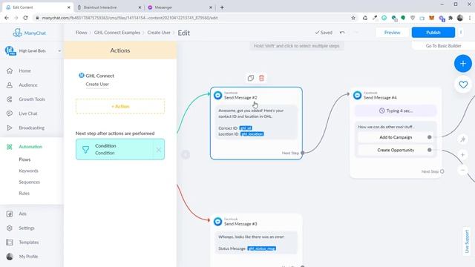Click the Home icon in sidebar

tap(10, 71)
